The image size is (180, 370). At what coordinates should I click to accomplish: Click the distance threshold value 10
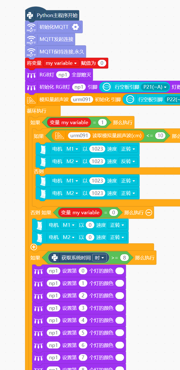tap(160, 136)
